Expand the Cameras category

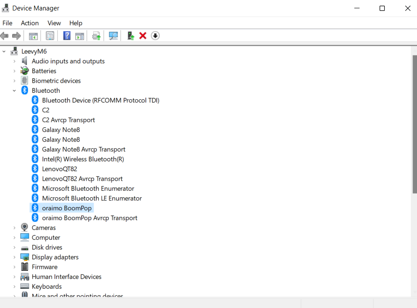click(14, 228)
